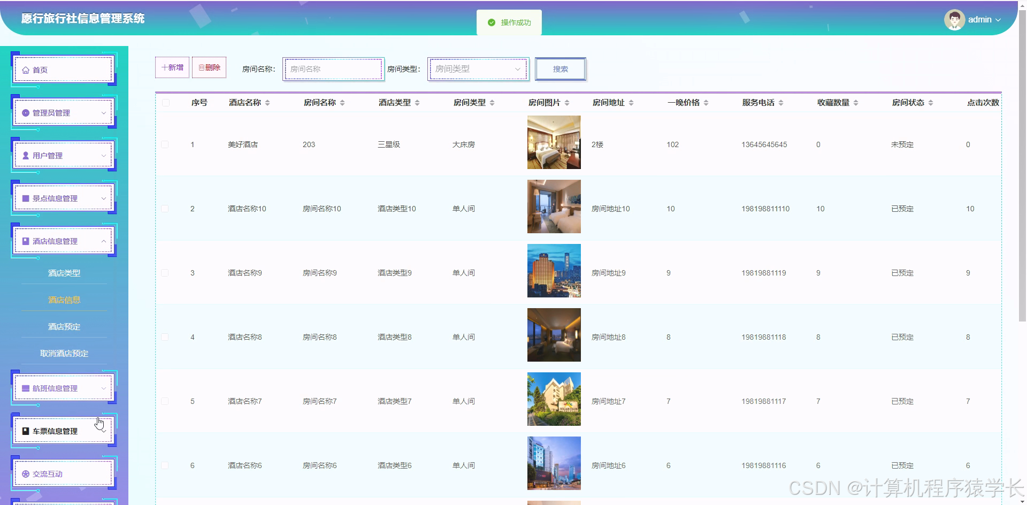This screenshot has width=1027, height=505.
Task: Check the row for 酒店名称6
Action: pos(165,465)
